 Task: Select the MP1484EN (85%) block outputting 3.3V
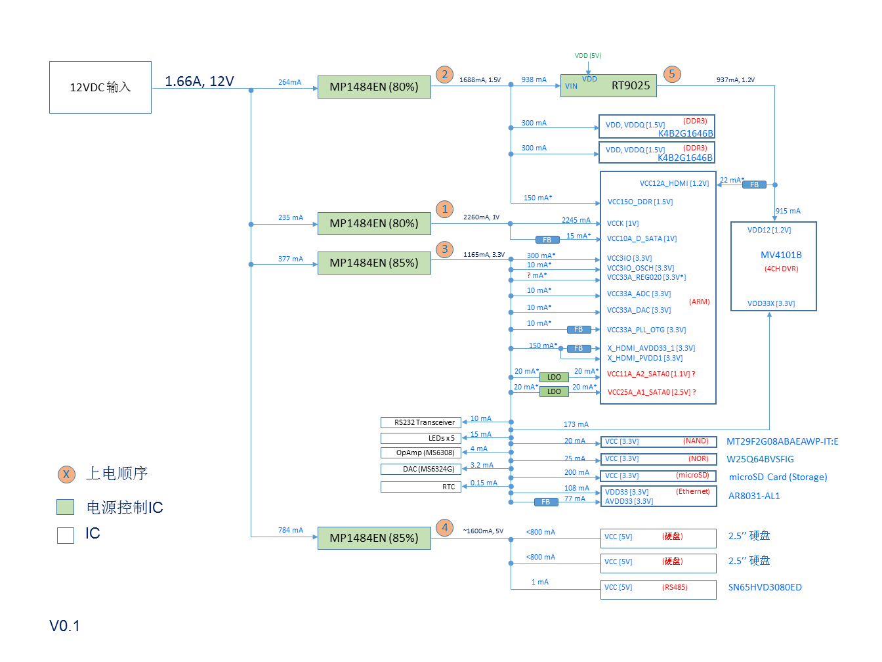374,263
